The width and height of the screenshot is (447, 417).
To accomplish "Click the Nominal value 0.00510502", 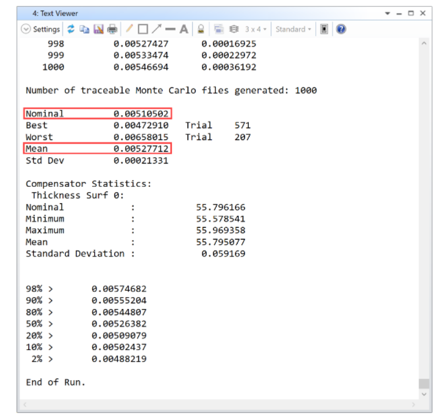I will coord(141,114).
